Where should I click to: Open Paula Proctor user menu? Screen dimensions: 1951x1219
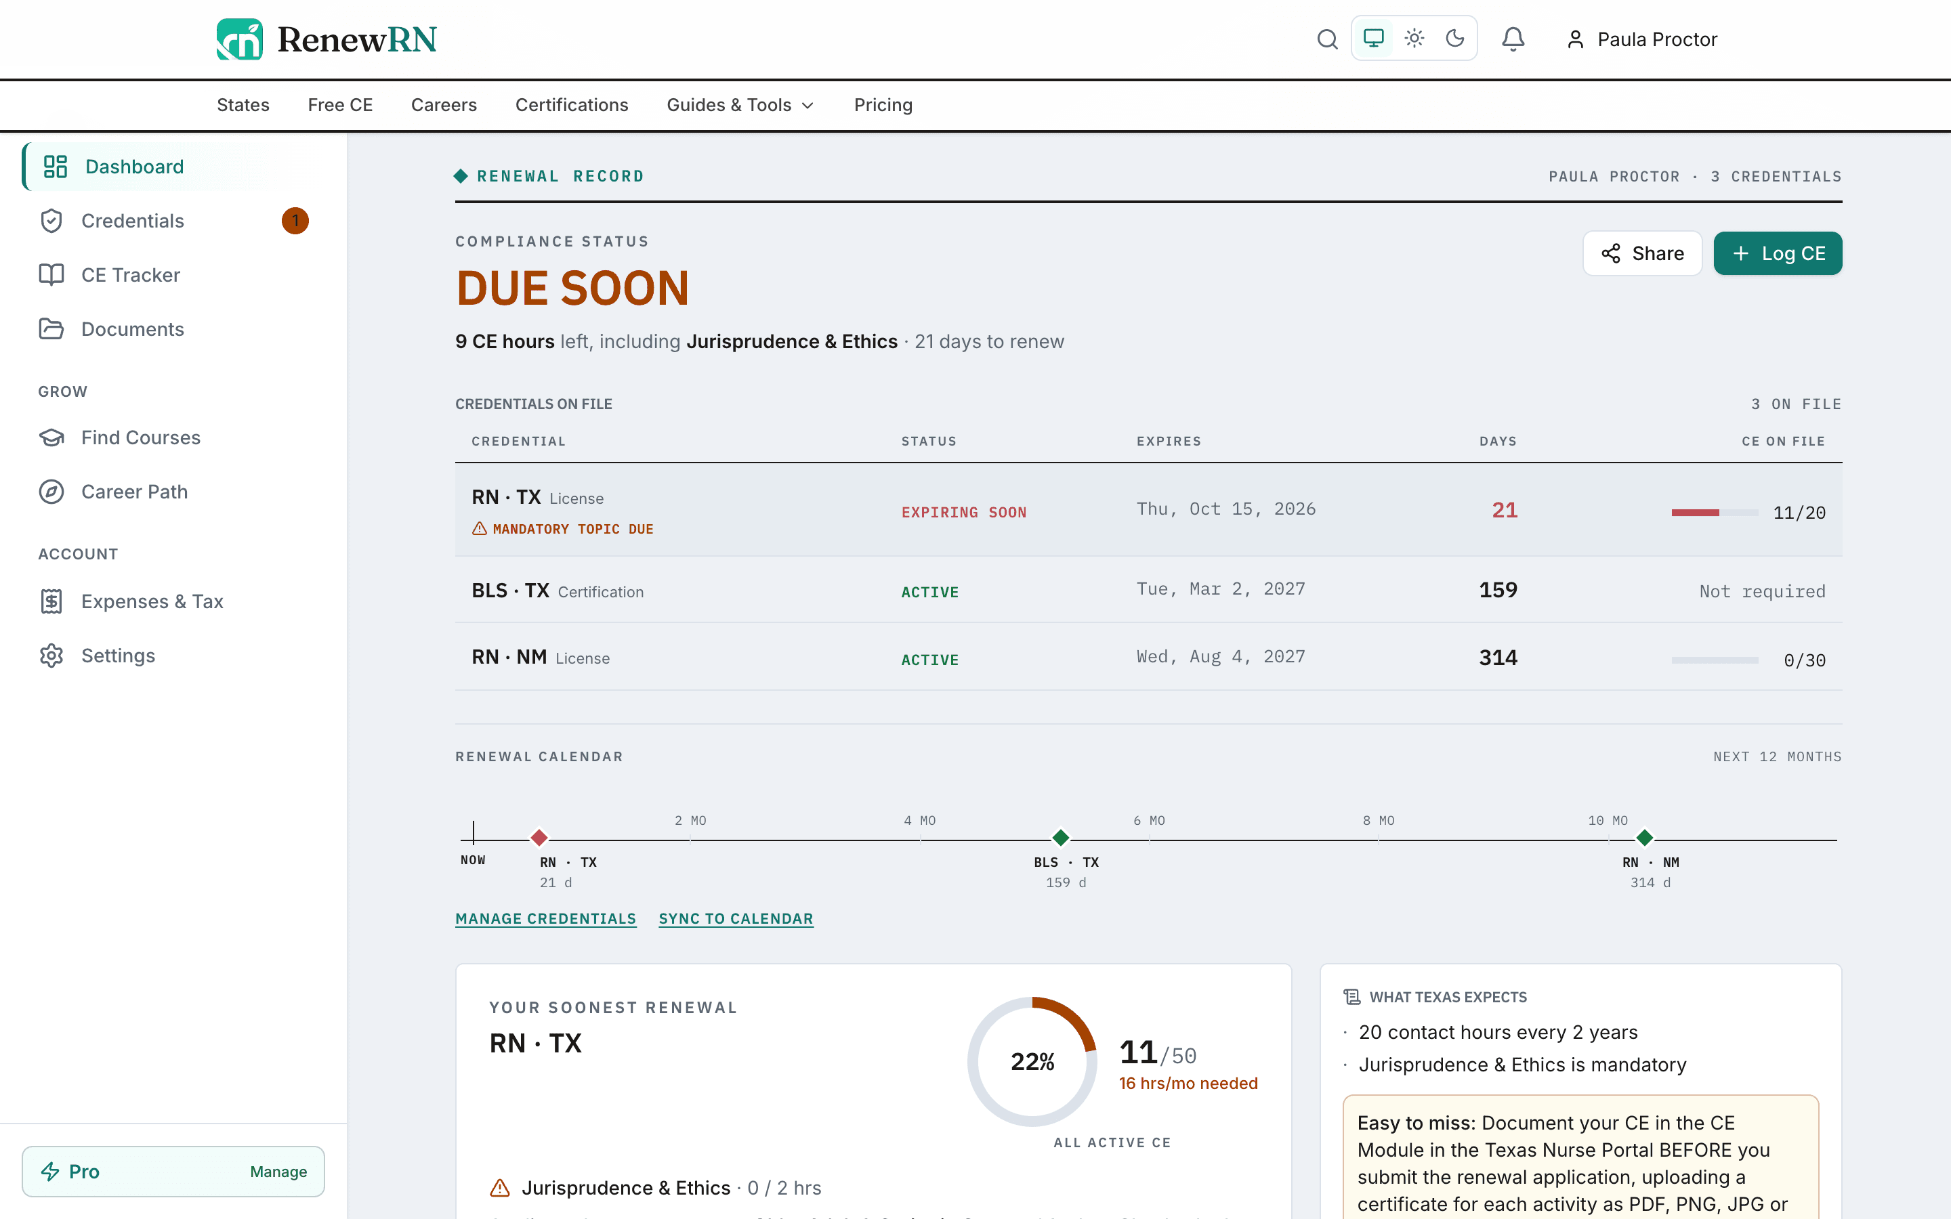[1641, 39]
